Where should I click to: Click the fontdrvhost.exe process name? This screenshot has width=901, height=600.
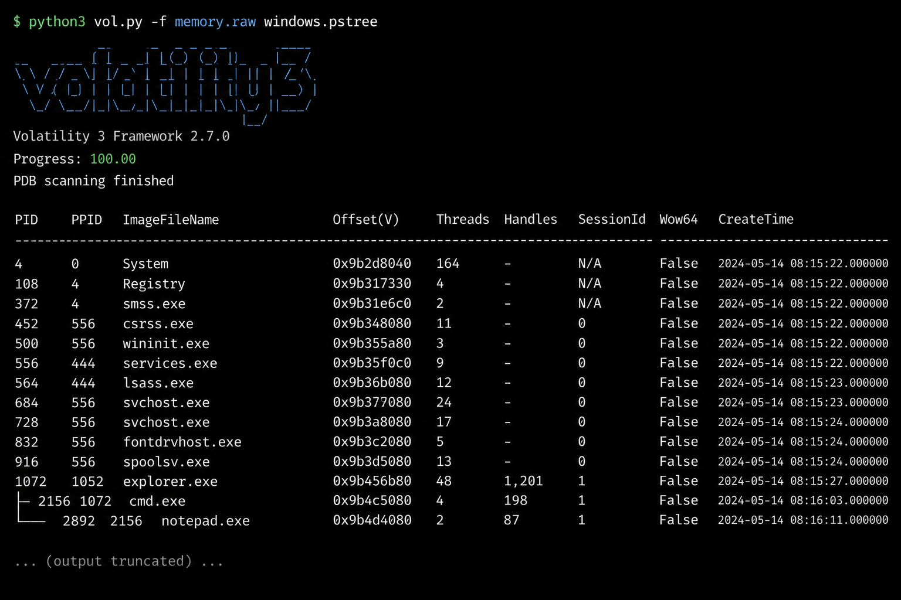[182, 442]
